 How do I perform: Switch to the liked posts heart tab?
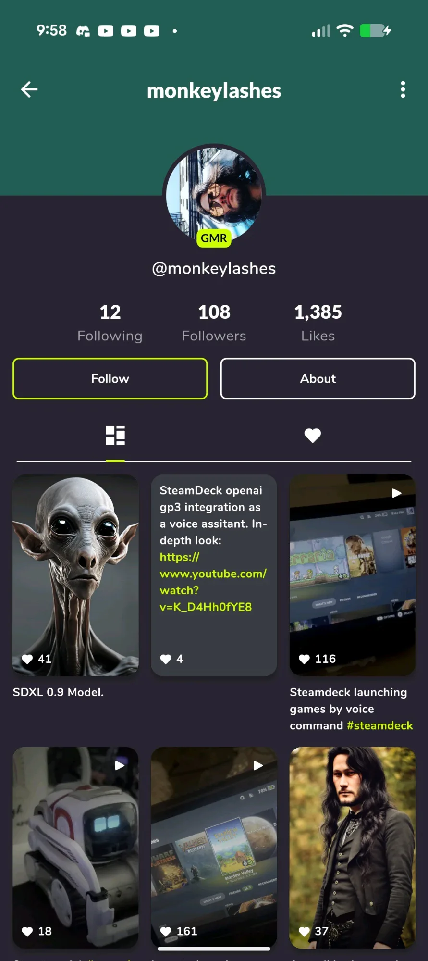313,436
